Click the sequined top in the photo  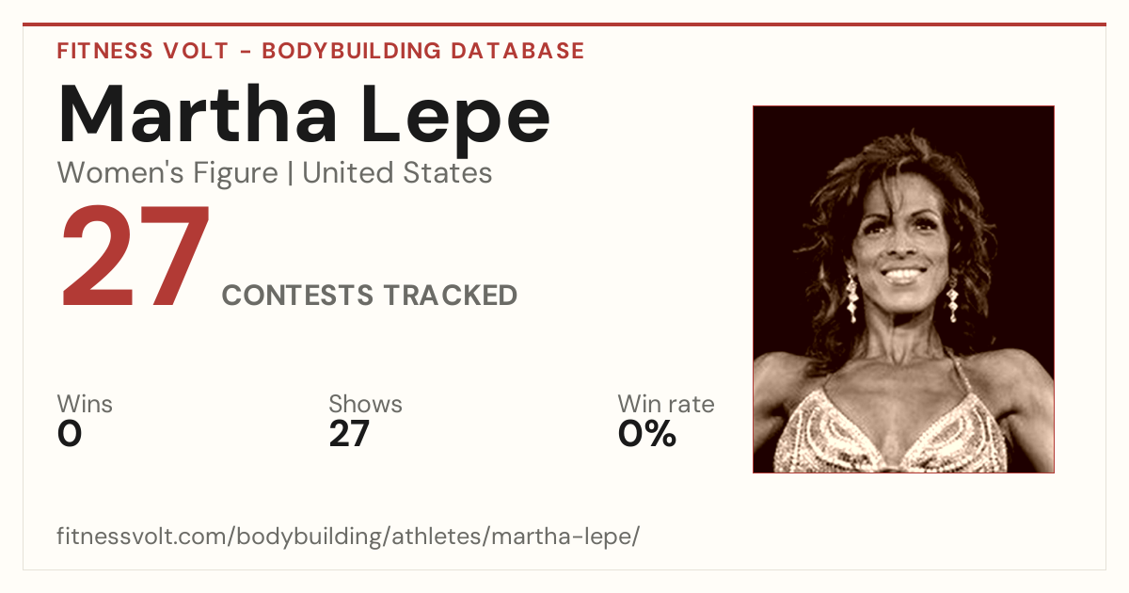(x=898, y=433)
